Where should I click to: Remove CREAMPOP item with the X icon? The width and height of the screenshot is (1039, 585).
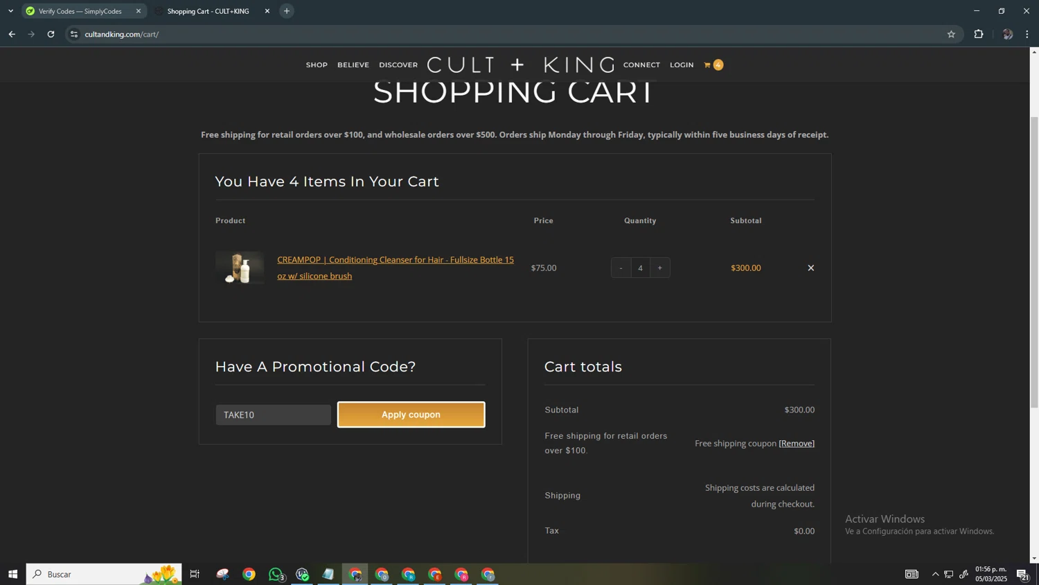pyautogui.click(x=810, y=268)
